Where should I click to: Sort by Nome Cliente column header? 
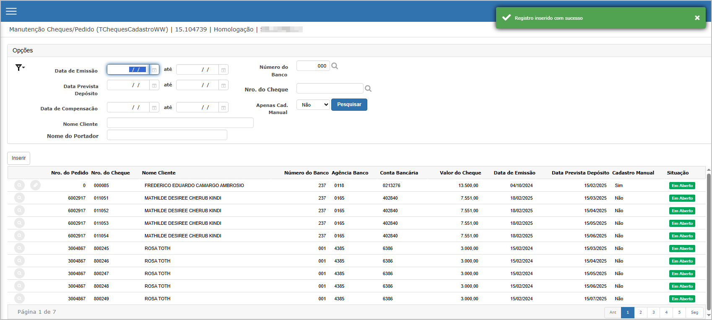pyautogui.click(x=159, y=173)
